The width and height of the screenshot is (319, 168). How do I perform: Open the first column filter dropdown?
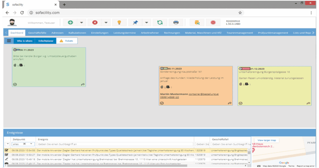(x=8, y=144)
